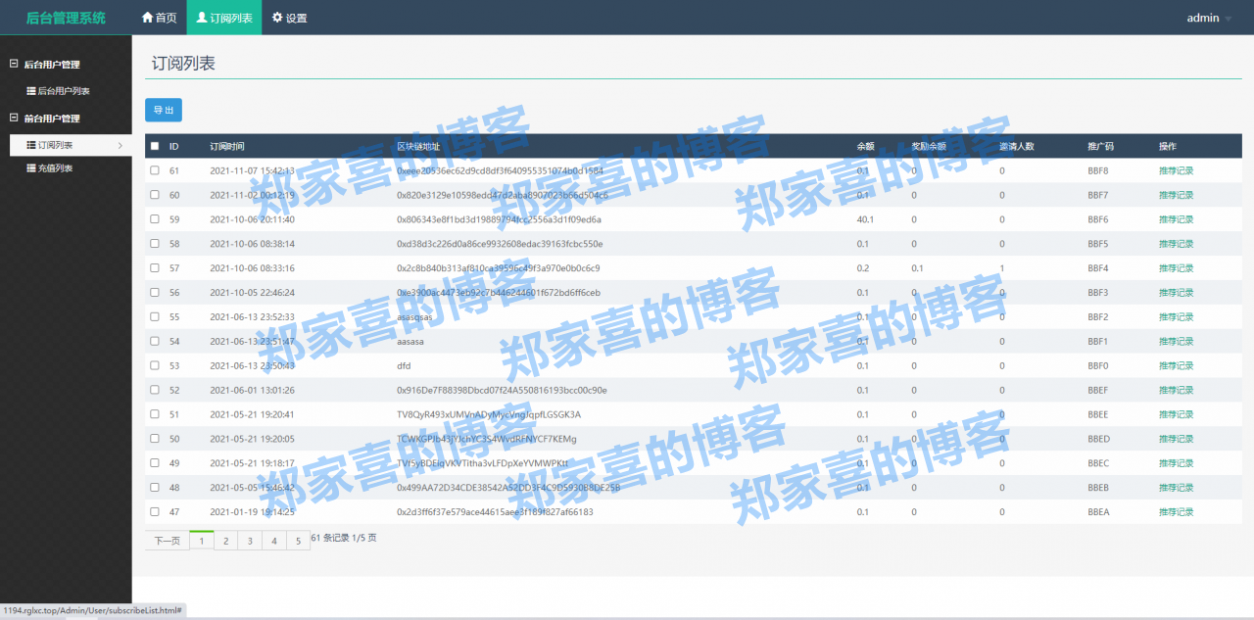Screen dimensions: 1254x620
Task: Check the checkbox for row ID 61
Action: point(155,170)
